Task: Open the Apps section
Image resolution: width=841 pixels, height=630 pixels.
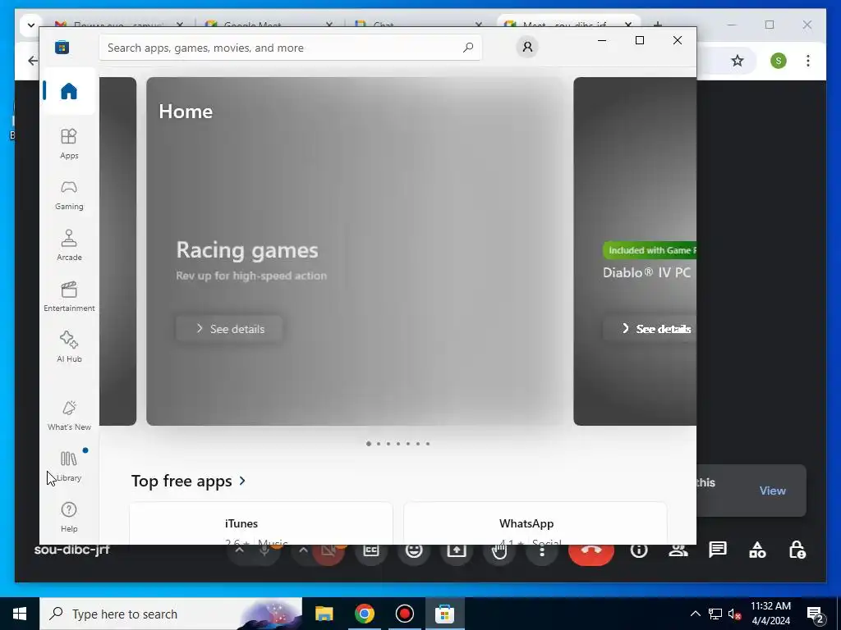Action: click(69, 144)
